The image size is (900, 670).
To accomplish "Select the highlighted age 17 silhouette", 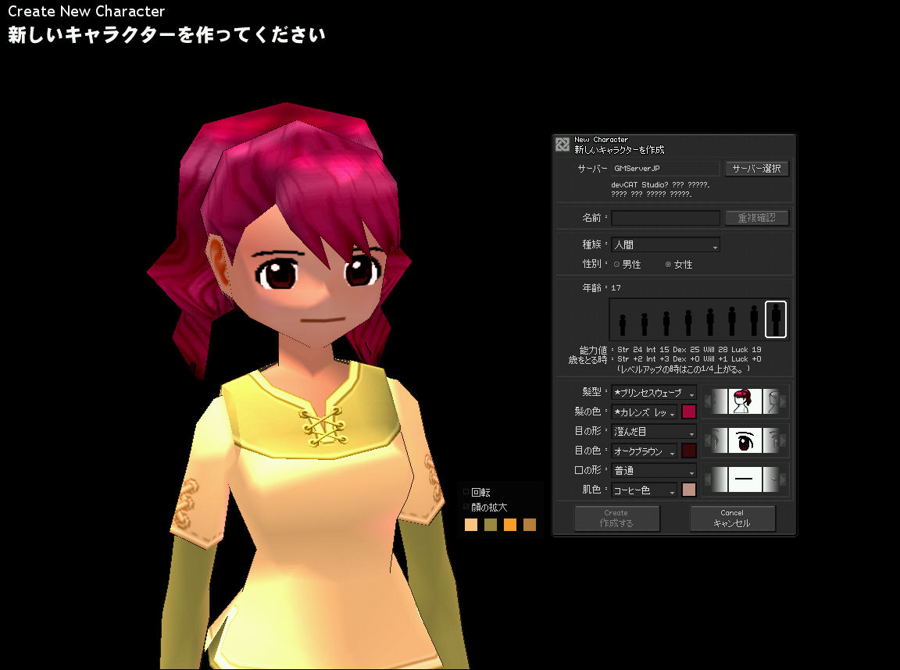I will 776,319.
